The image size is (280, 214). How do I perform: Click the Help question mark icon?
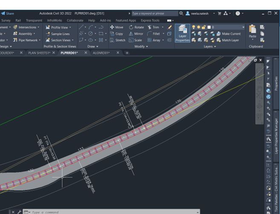pyautogui.click(x=238, y=13)
